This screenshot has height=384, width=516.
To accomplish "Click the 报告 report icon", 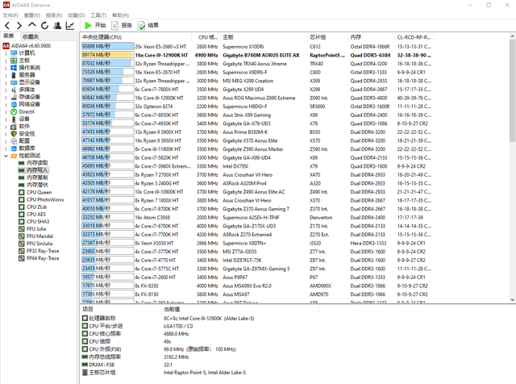I will 114,25.
